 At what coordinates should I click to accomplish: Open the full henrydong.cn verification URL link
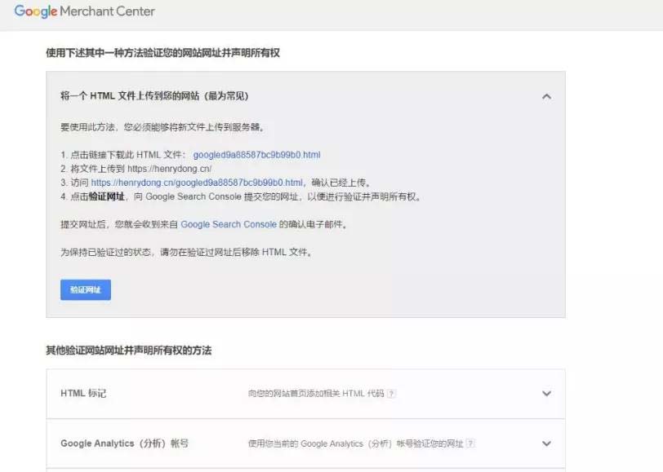click(197, 183)
